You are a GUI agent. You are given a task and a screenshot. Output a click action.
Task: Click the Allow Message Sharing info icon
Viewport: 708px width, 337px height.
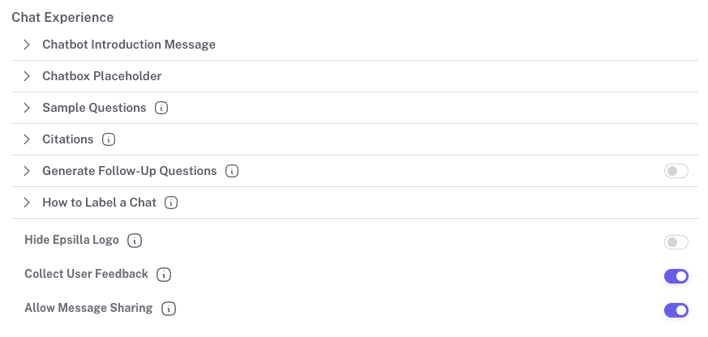click(169, 309)
